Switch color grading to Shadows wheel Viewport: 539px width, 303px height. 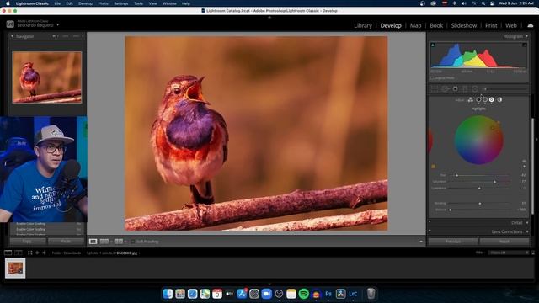478,99
